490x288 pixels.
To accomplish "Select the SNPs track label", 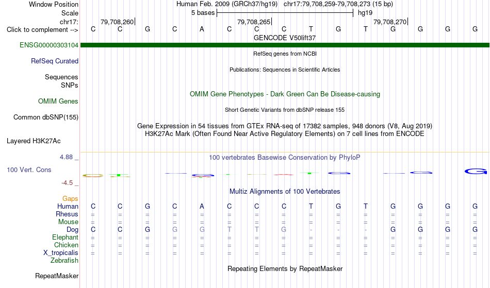I will tap(70, 85).
